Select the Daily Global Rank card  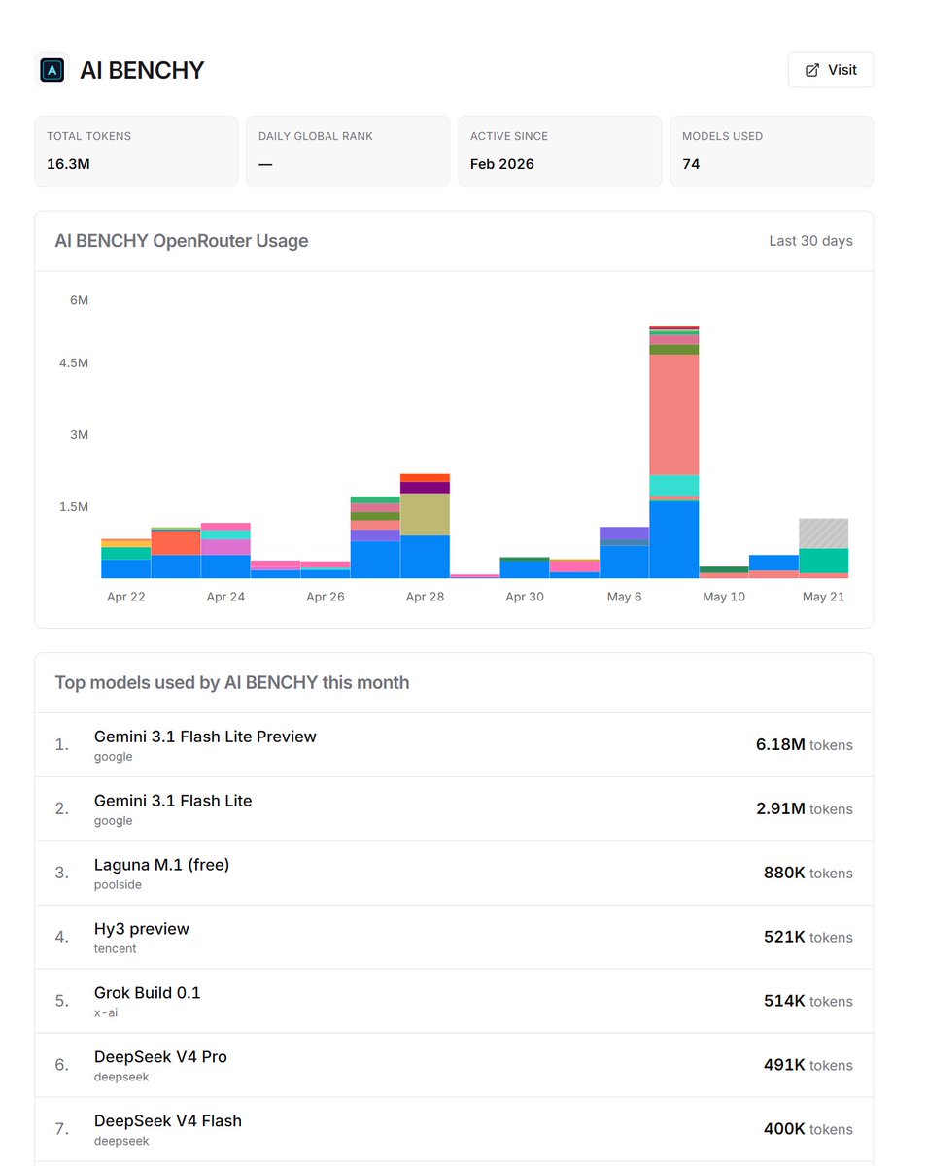(348, 152)
